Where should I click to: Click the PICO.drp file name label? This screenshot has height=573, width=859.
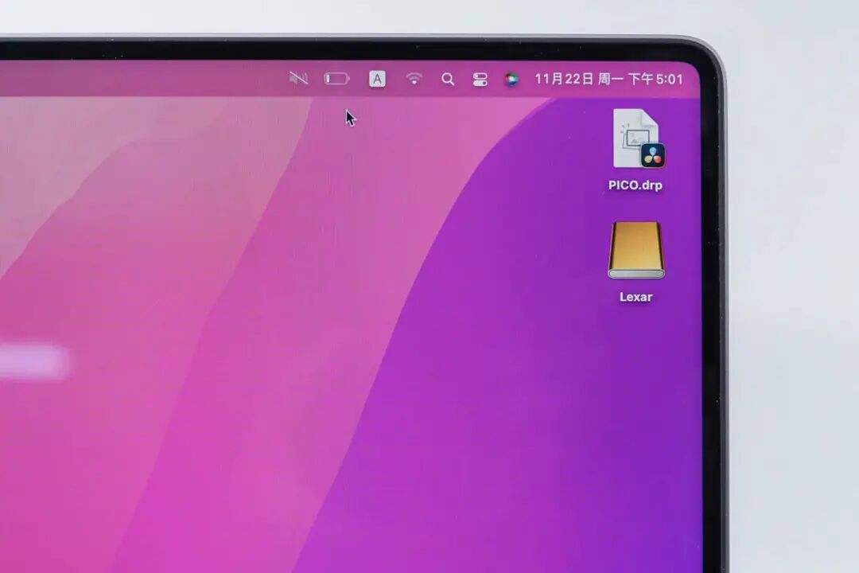tap(636, 185)
